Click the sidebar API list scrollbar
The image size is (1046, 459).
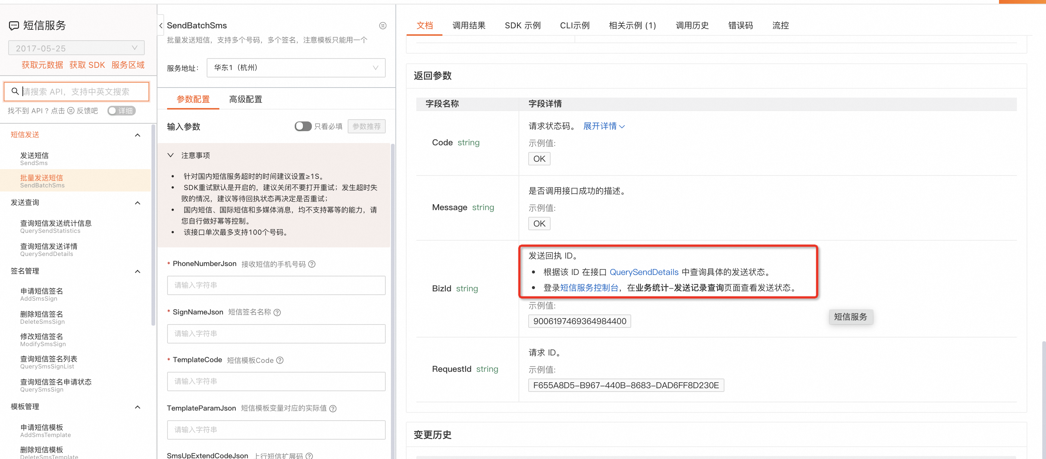coord(153,225)
